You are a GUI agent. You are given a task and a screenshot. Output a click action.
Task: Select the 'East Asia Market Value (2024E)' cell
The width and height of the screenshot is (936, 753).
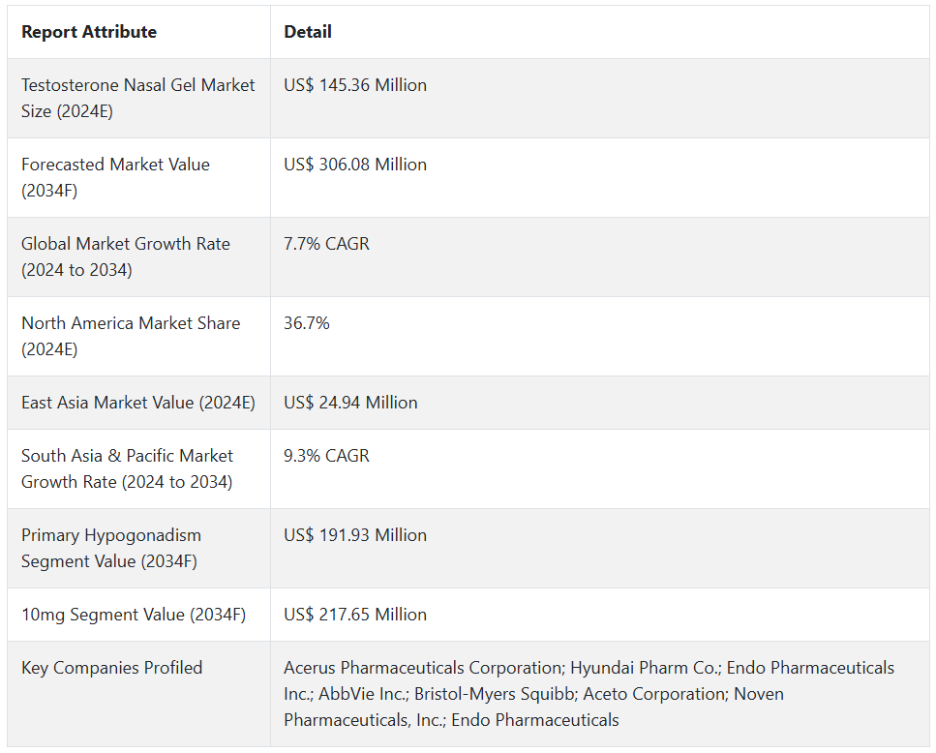[x=138, y=403]
